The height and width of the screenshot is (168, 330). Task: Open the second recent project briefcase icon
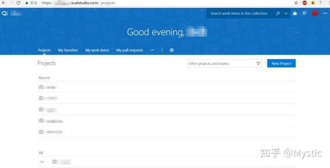pyautogui.click(x=41, y=98)
